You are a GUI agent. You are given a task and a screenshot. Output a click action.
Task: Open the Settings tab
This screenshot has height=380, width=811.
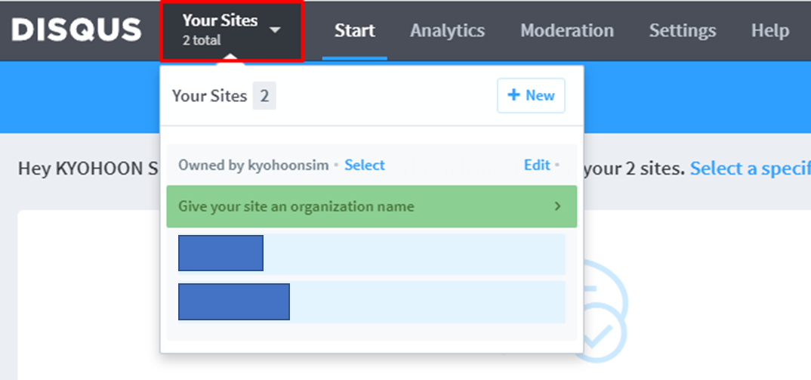683,30
